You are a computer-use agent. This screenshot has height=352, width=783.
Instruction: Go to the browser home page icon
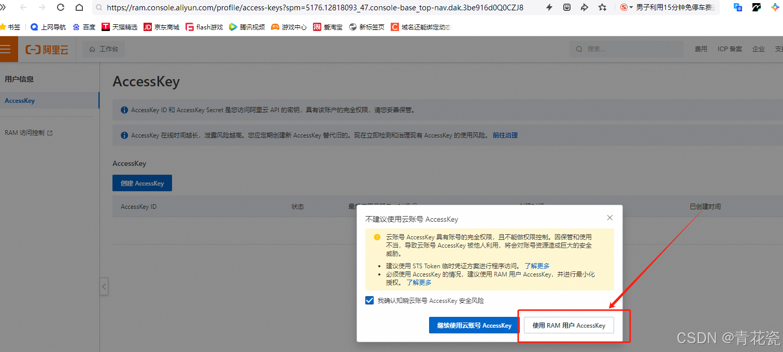tap(79, 7)
